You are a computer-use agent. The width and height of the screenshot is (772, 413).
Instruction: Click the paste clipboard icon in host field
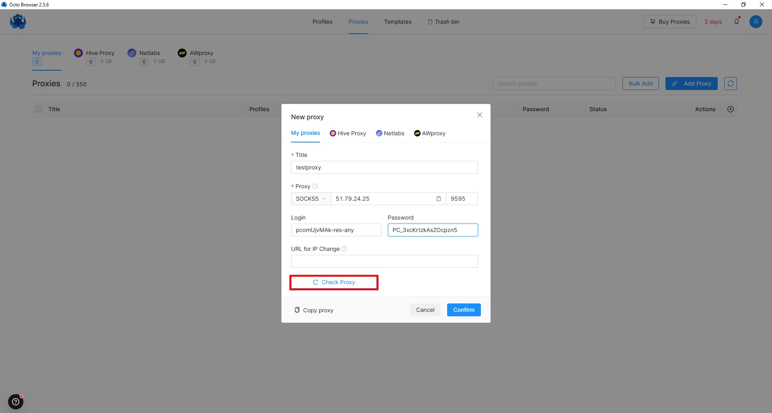439,199
